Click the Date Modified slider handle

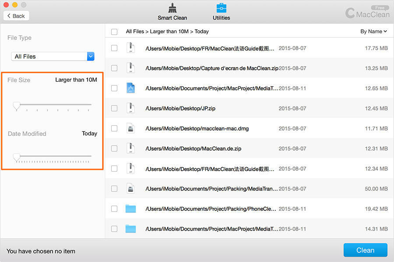[17, 157]
